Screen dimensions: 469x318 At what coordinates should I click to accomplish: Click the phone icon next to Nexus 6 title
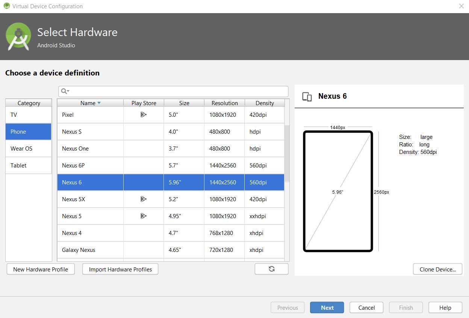tap(307, 96)
